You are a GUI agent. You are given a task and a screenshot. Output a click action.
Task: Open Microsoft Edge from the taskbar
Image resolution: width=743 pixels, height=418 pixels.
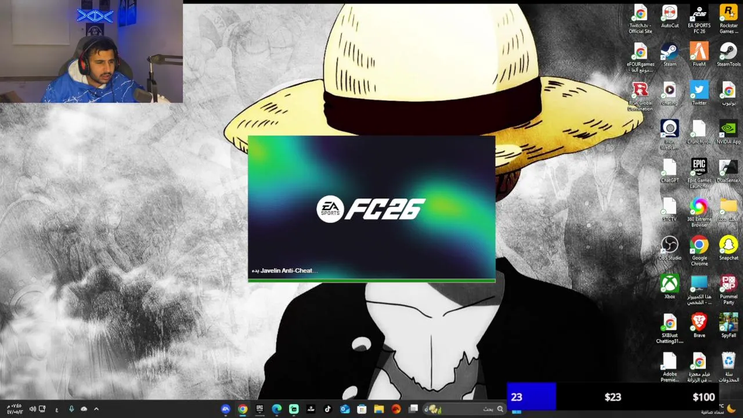pos(277,409)
